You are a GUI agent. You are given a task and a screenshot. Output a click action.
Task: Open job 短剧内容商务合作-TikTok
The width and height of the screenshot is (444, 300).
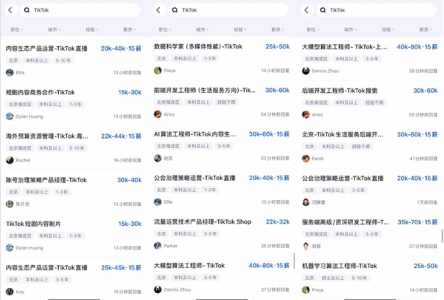point(40,93)
